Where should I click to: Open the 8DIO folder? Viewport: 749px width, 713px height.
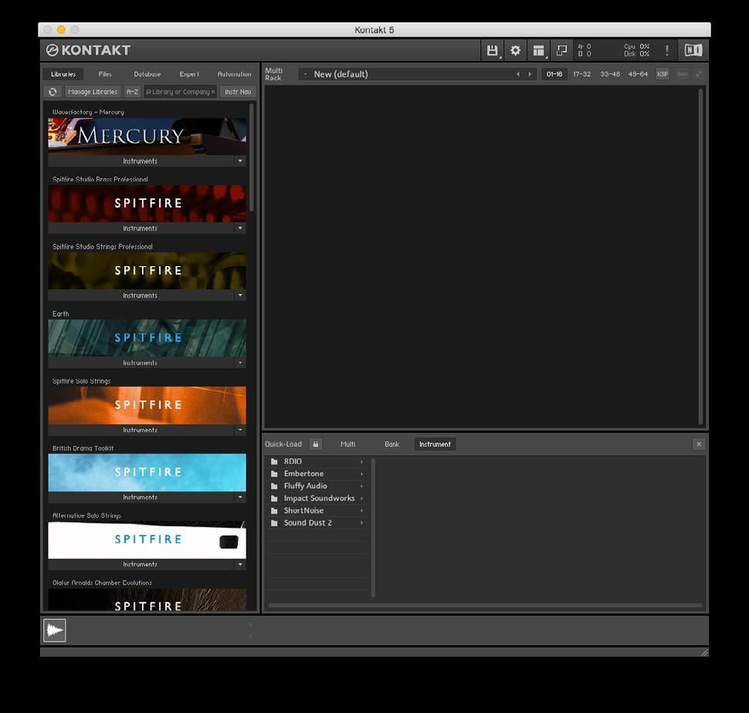click(317, 461)
